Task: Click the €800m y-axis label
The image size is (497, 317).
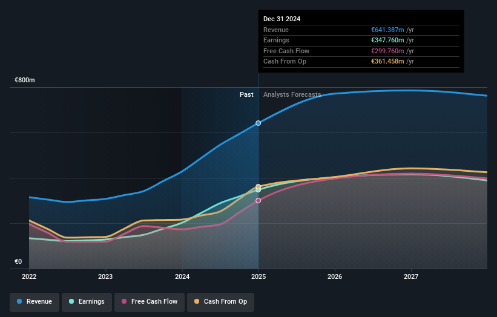Action: click(x=25, y=80)
